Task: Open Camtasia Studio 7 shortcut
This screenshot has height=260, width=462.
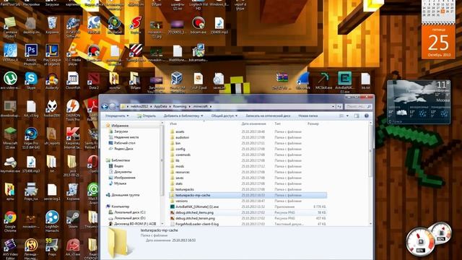Action: click(x=10, y=27)
